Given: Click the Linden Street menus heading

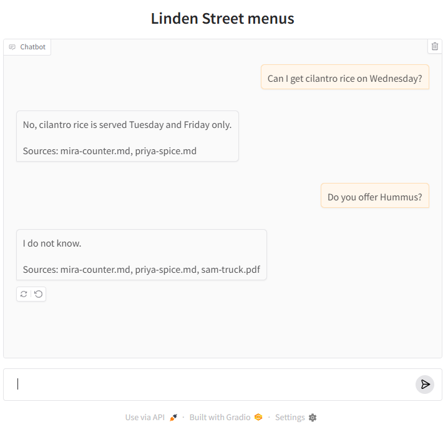Looking at the screenshot, I should (223, 18).
